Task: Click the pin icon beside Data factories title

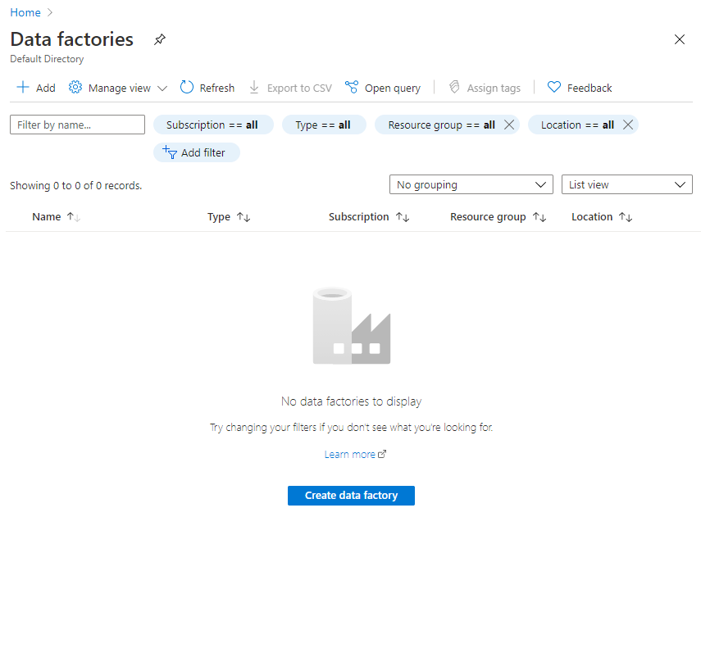Action: click(160, 39)
